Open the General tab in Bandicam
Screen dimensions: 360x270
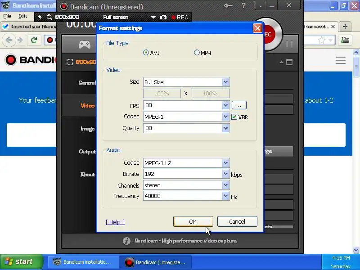[x=87, y=83]
